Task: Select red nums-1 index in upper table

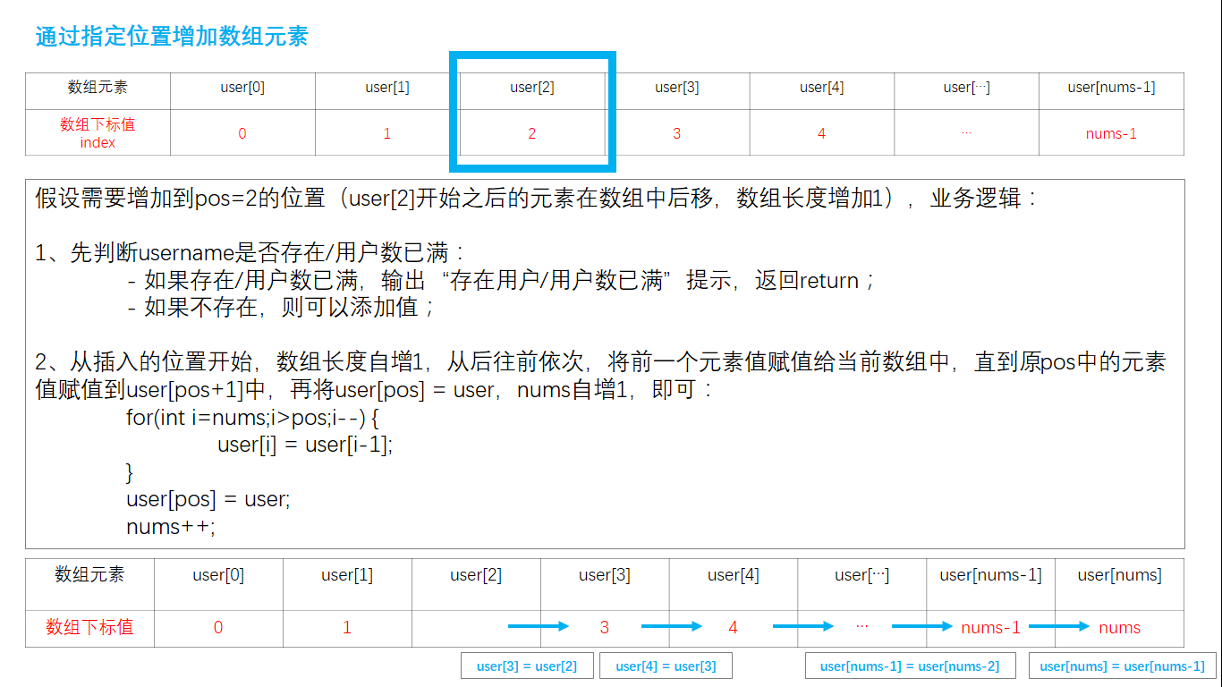Action: (x=1112, y=134)
